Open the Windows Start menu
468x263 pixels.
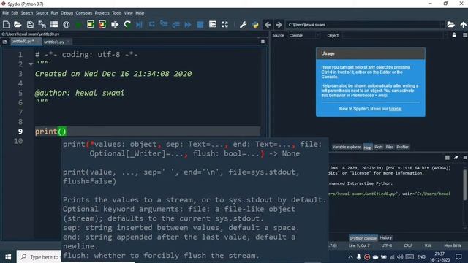[8, 256]
